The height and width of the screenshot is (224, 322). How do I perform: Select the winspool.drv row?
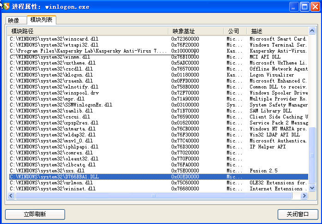(x=159, y=93)
